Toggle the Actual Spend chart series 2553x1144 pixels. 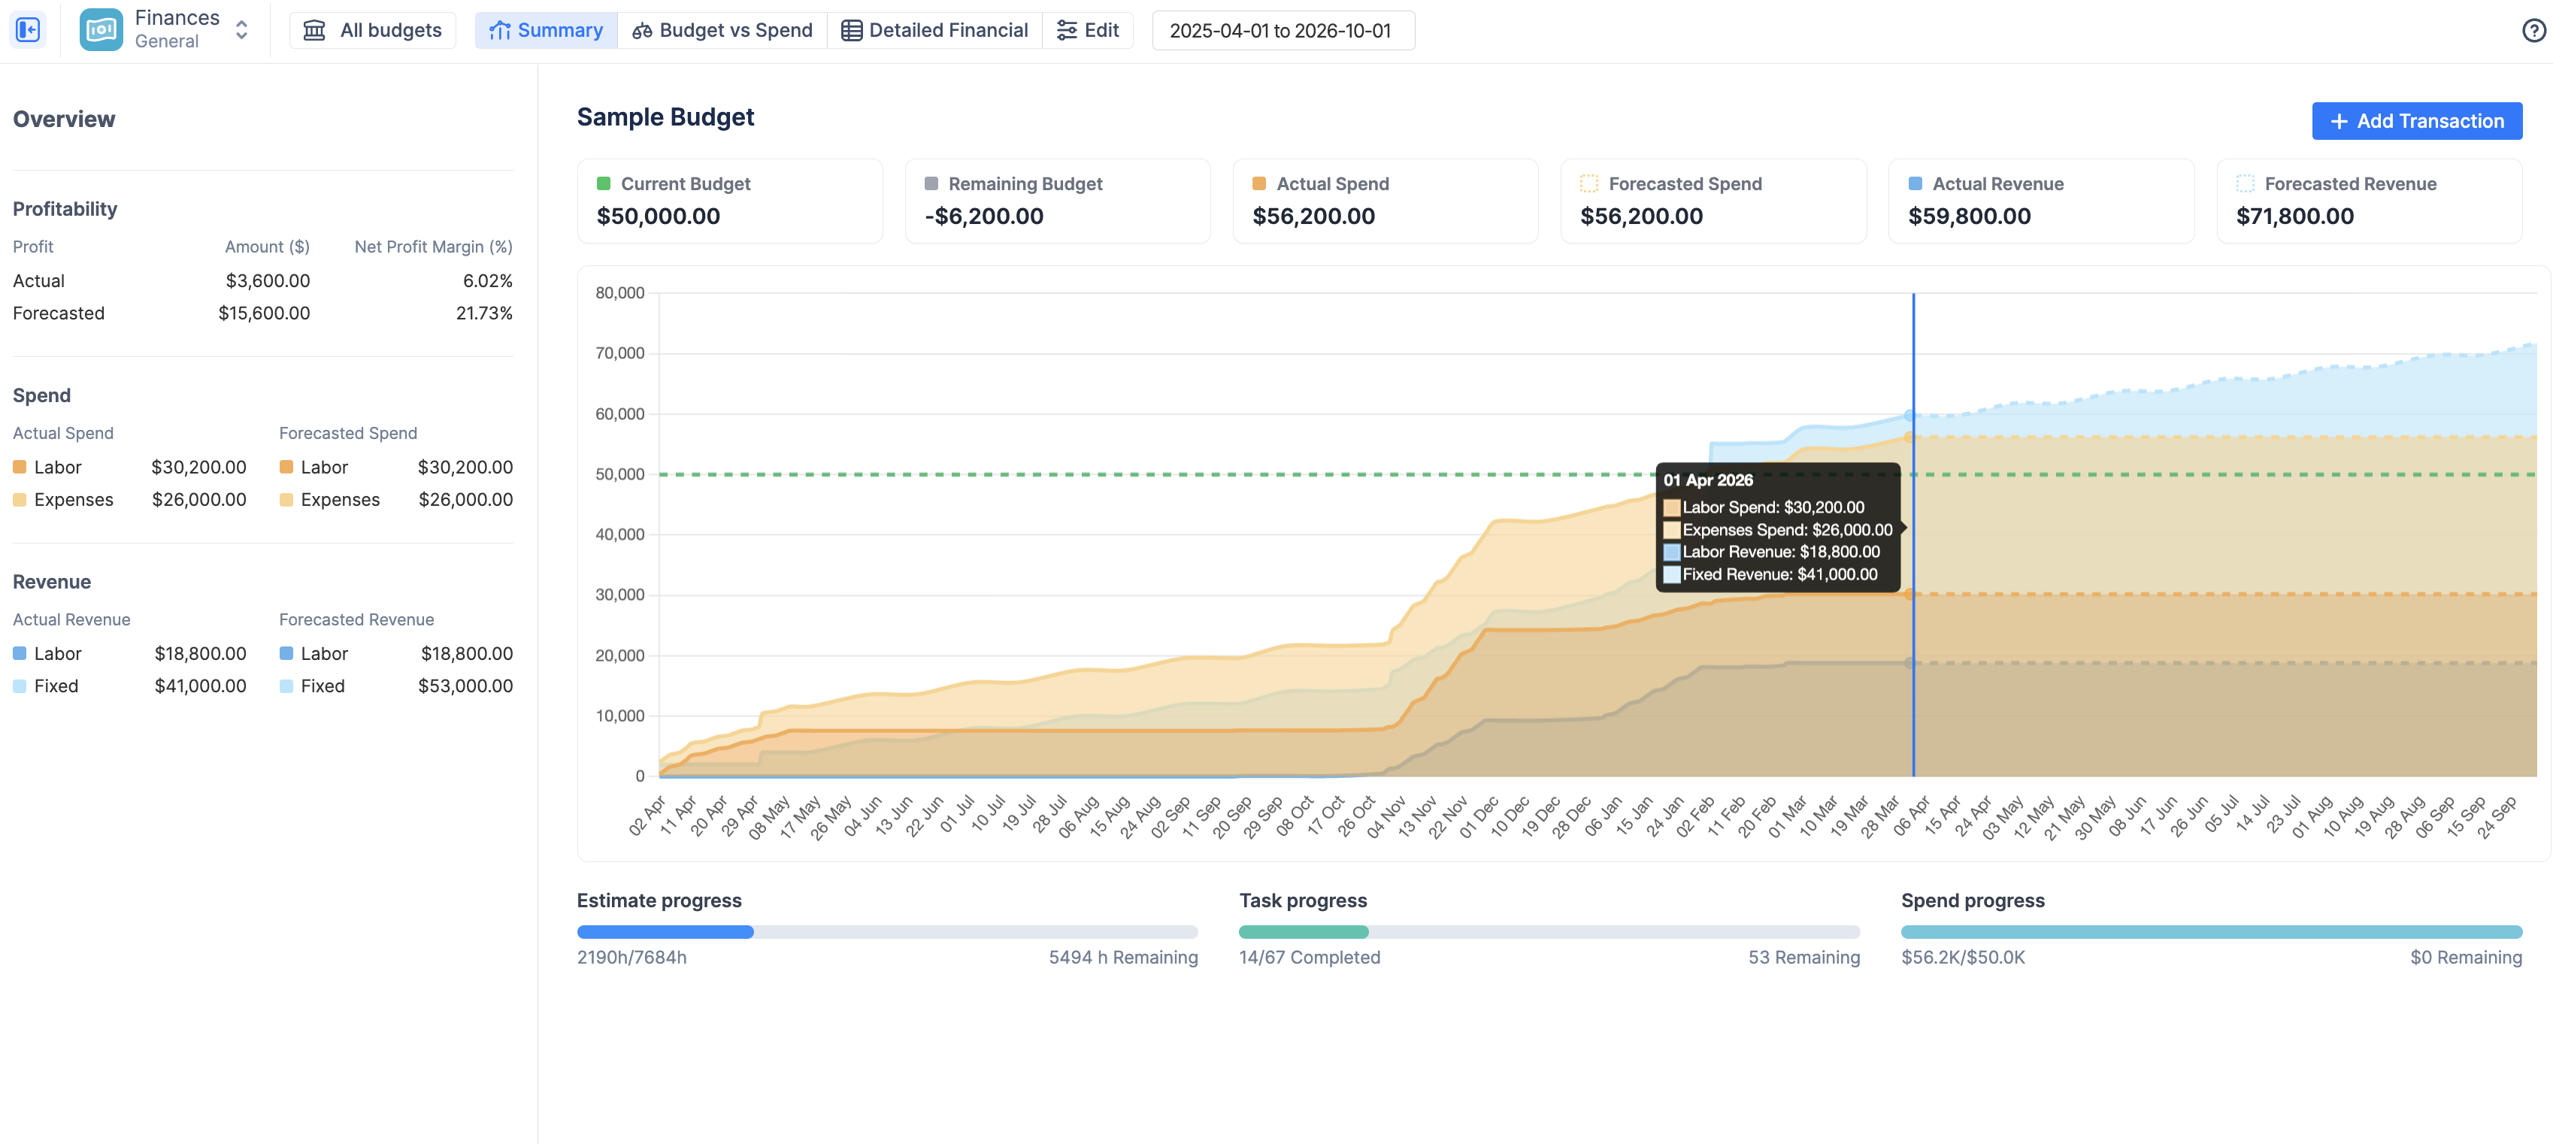click(x=1258, y=183)
